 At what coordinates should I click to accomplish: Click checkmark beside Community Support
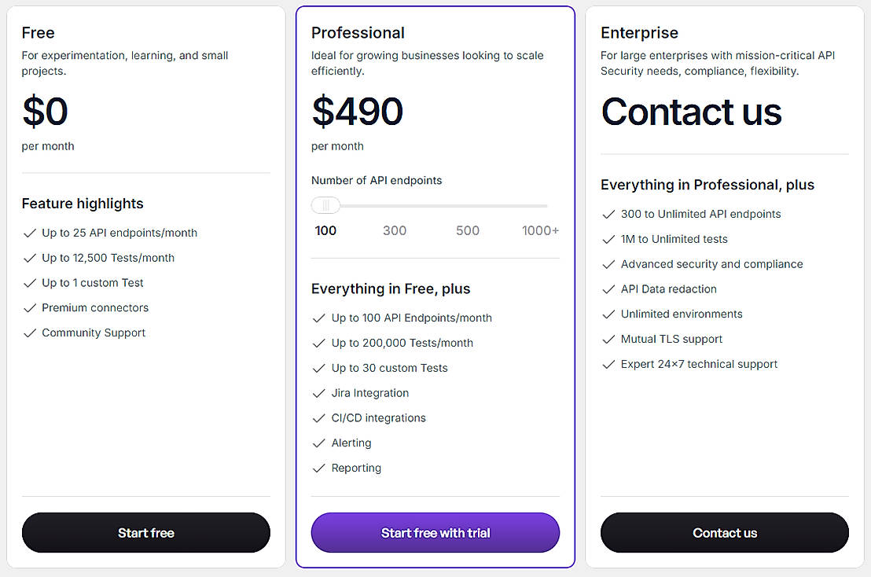[30, 333]
